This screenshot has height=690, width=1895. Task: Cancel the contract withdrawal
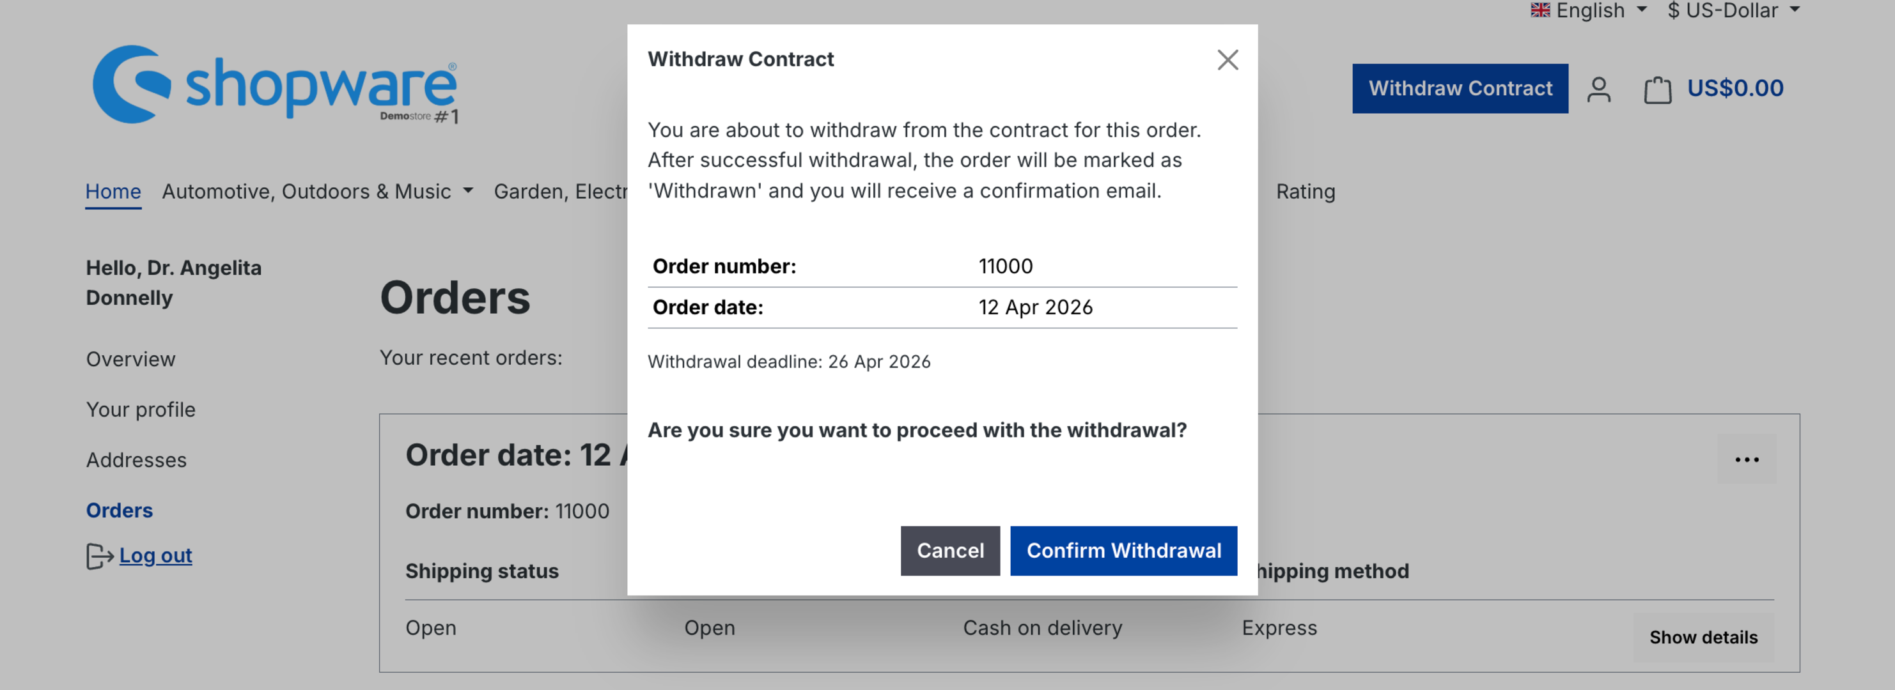pyautogui.click(x=949, y=550)
